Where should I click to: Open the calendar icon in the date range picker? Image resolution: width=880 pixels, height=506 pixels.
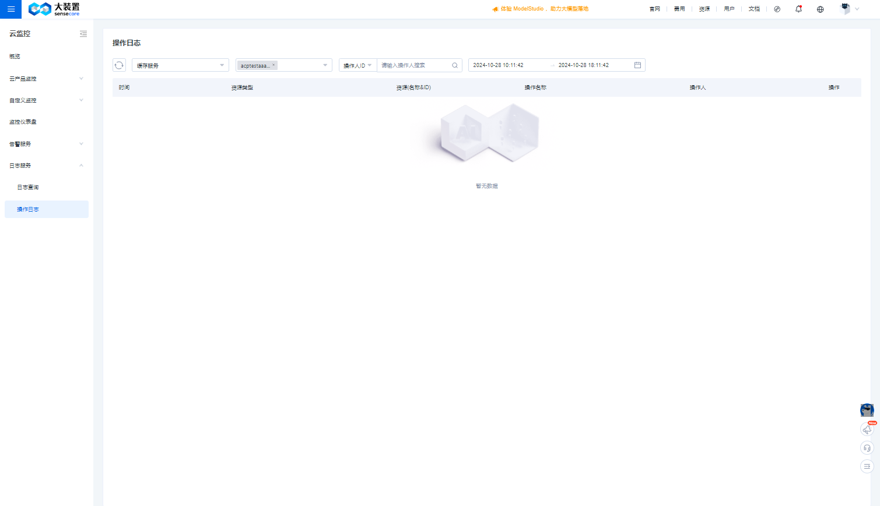(637, 65)
